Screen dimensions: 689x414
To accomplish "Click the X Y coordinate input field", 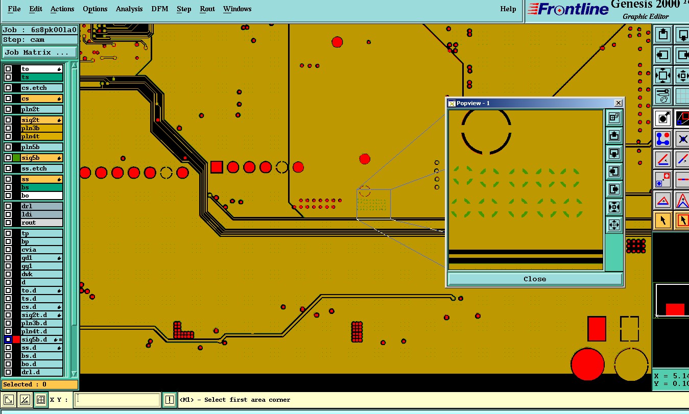I will (117, 400).
